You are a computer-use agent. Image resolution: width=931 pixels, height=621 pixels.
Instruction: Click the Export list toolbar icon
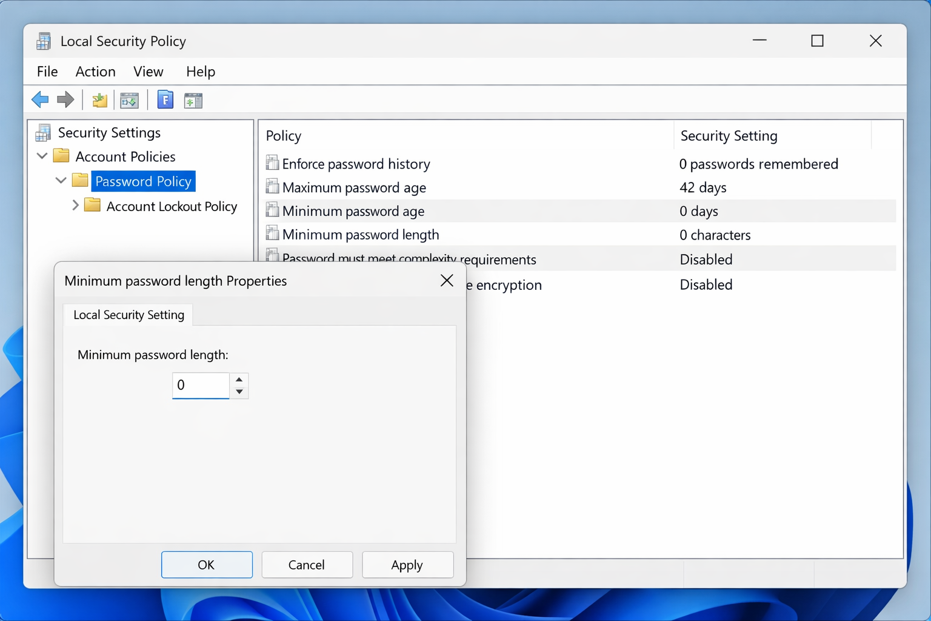pyautogui.click(x=130, y=100)
